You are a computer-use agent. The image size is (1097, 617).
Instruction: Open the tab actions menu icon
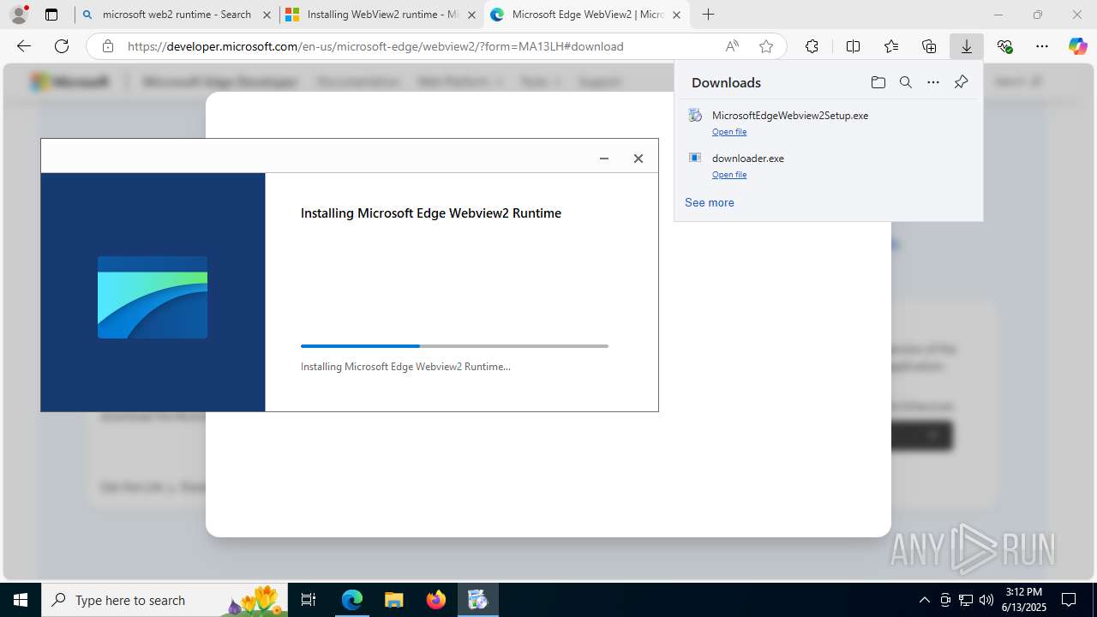coord(51,15)
